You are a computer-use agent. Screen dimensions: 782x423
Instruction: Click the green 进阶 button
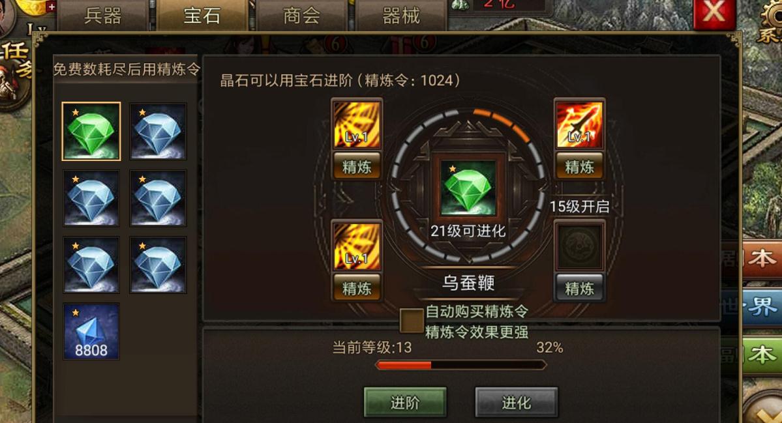point(405,402)
